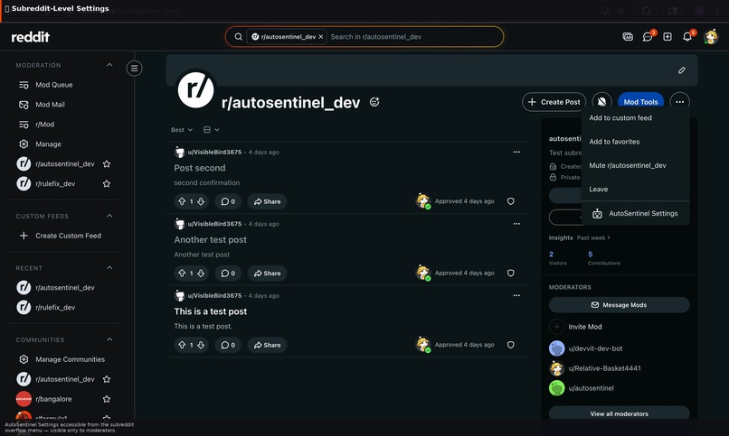Screen dimensions: 729x436
Task: Share 'This is a test post'
Action: (x=267, y=345)
